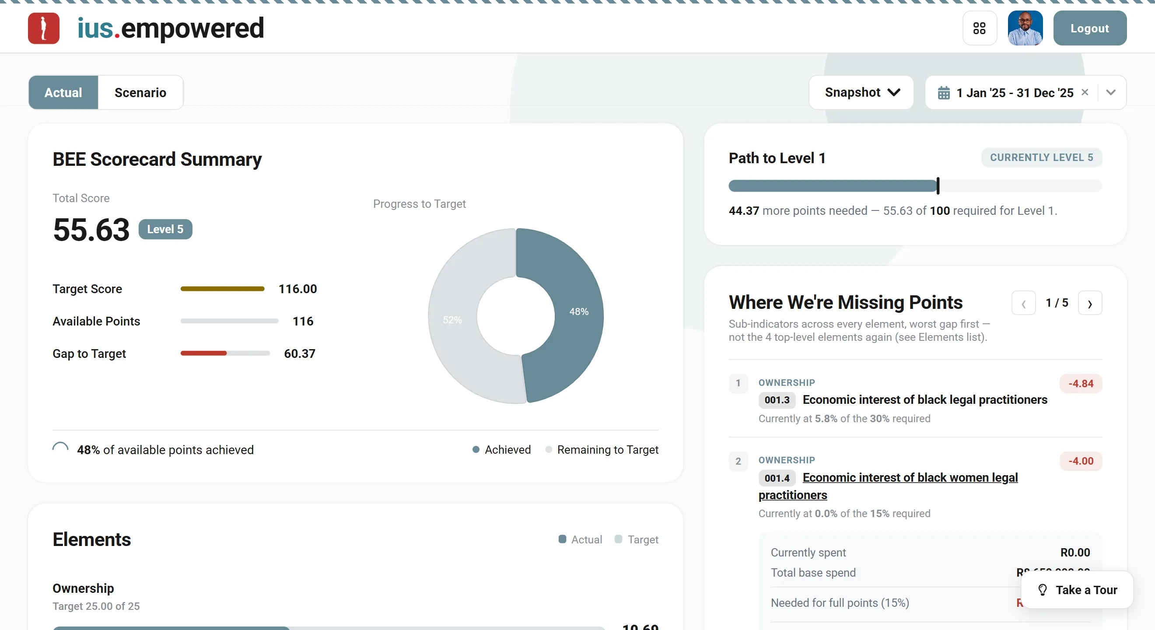Clear the date range with the X

coord(1085,92)
